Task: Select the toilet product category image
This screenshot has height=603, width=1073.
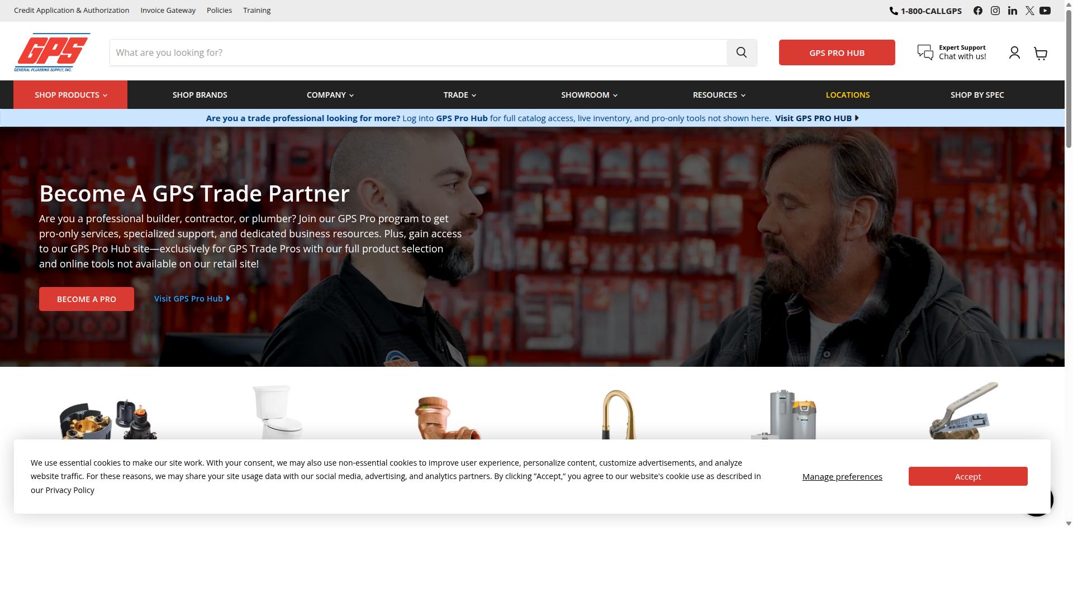Action: 278,412
